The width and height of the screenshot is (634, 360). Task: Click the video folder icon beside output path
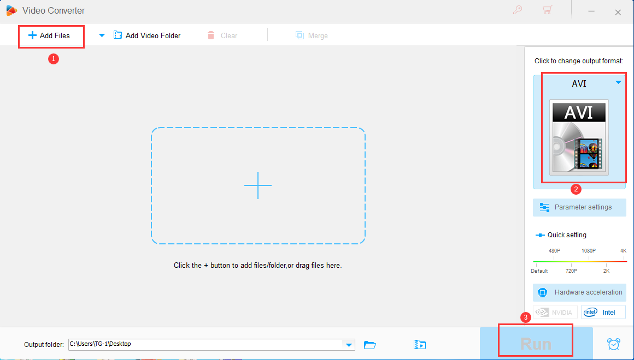click(420, 344)
